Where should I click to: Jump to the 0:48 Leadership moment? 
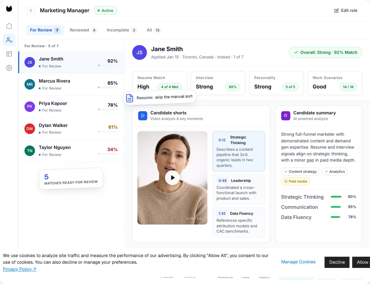point(239,189)
